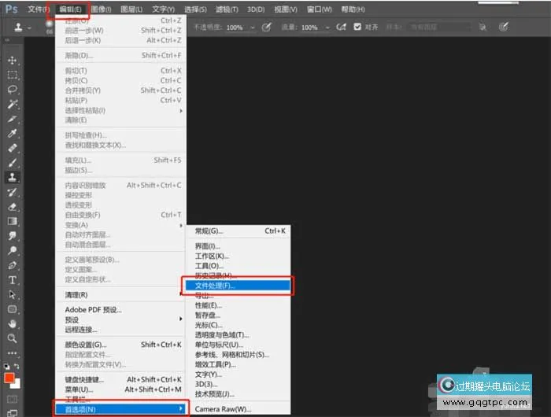
Task: Click Camera Raw(W)... preferences entry
Action: 223,409
